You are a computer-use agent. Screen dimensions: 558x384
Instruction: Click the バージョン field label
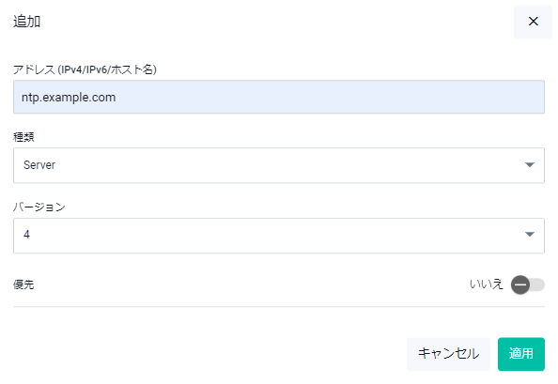[x=39, y=207]
